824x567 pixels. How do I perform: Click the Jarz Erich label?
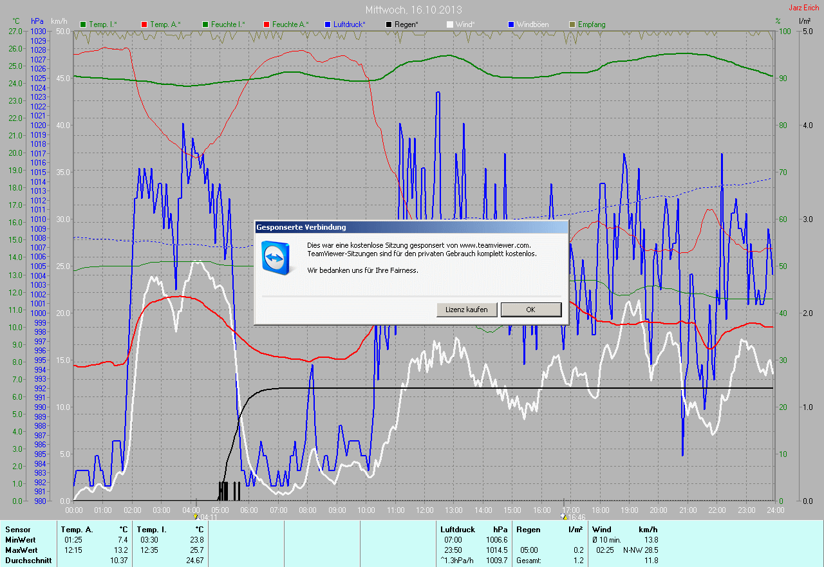coord(803,8)
